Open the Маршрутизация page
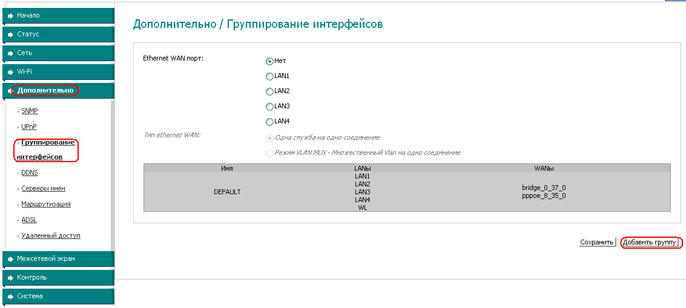The height and width of the screenshot is (308, 686). coord(46,205)
